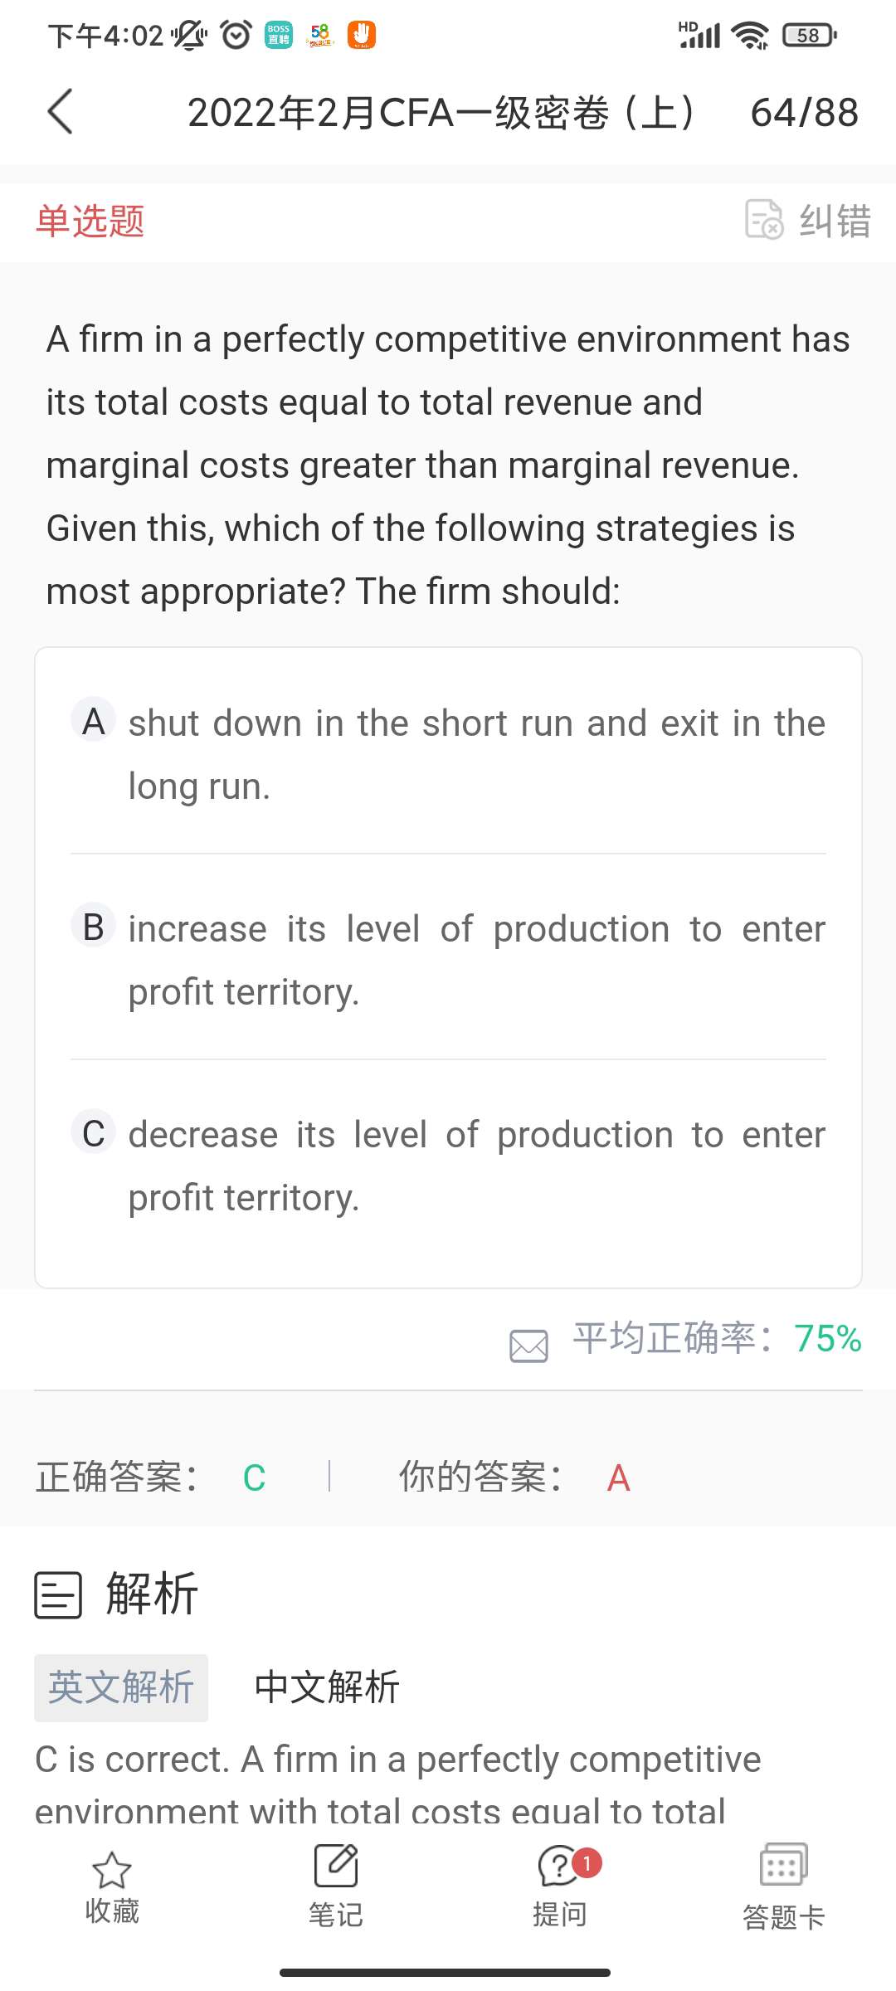Tap the 收藏 star icon

(x=112, y=1870)
